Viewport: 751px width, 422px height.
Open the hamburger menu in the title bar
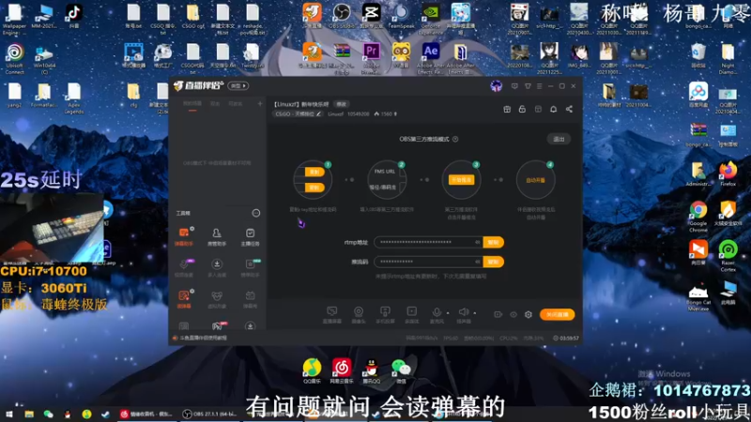(539, 86)
